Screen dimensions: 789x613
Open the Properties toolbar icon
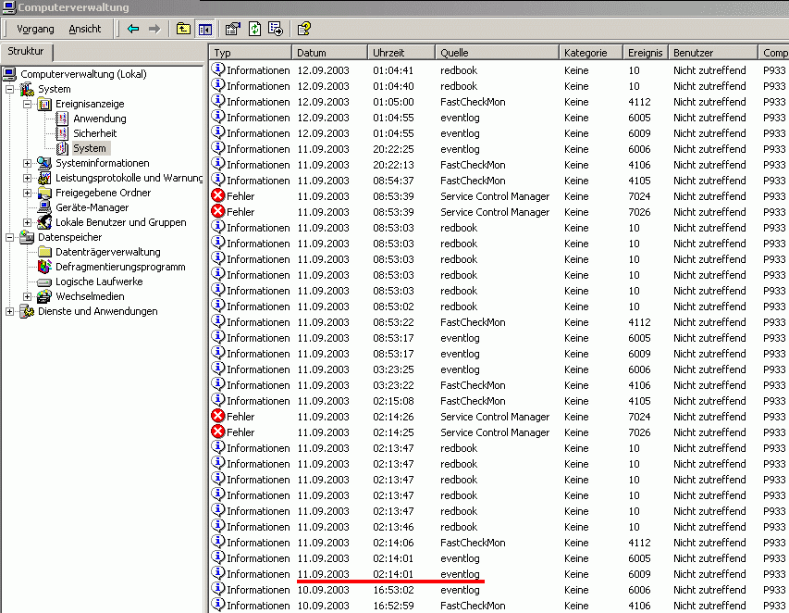[x=232, y=29]
